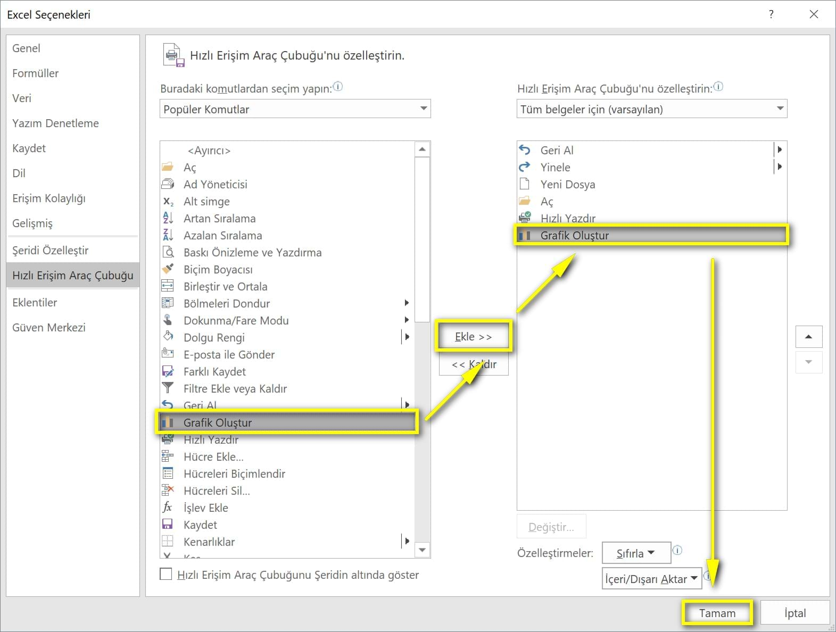Open the Dil options category
The height and width of the screenshot is (632, 836).
[73, 173]
